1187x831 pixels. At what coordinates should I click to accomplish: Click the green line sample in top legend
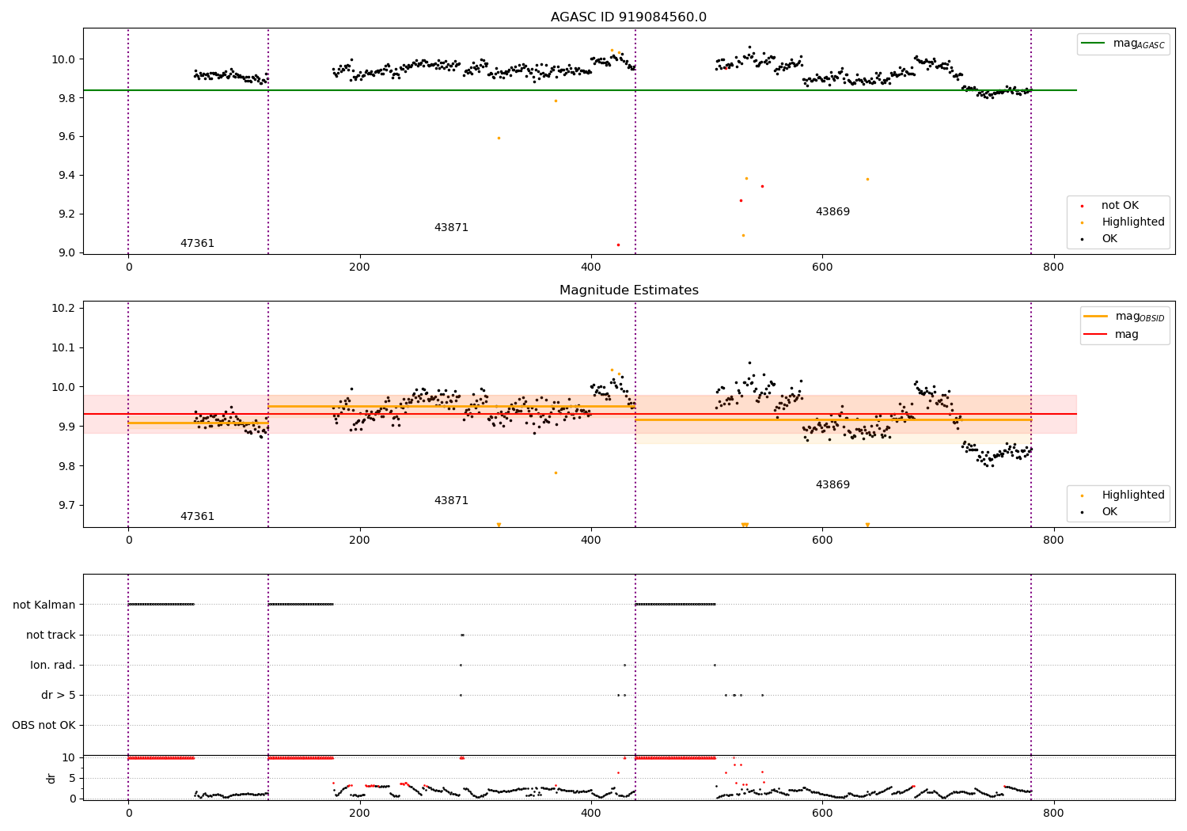click(1094, 44)
